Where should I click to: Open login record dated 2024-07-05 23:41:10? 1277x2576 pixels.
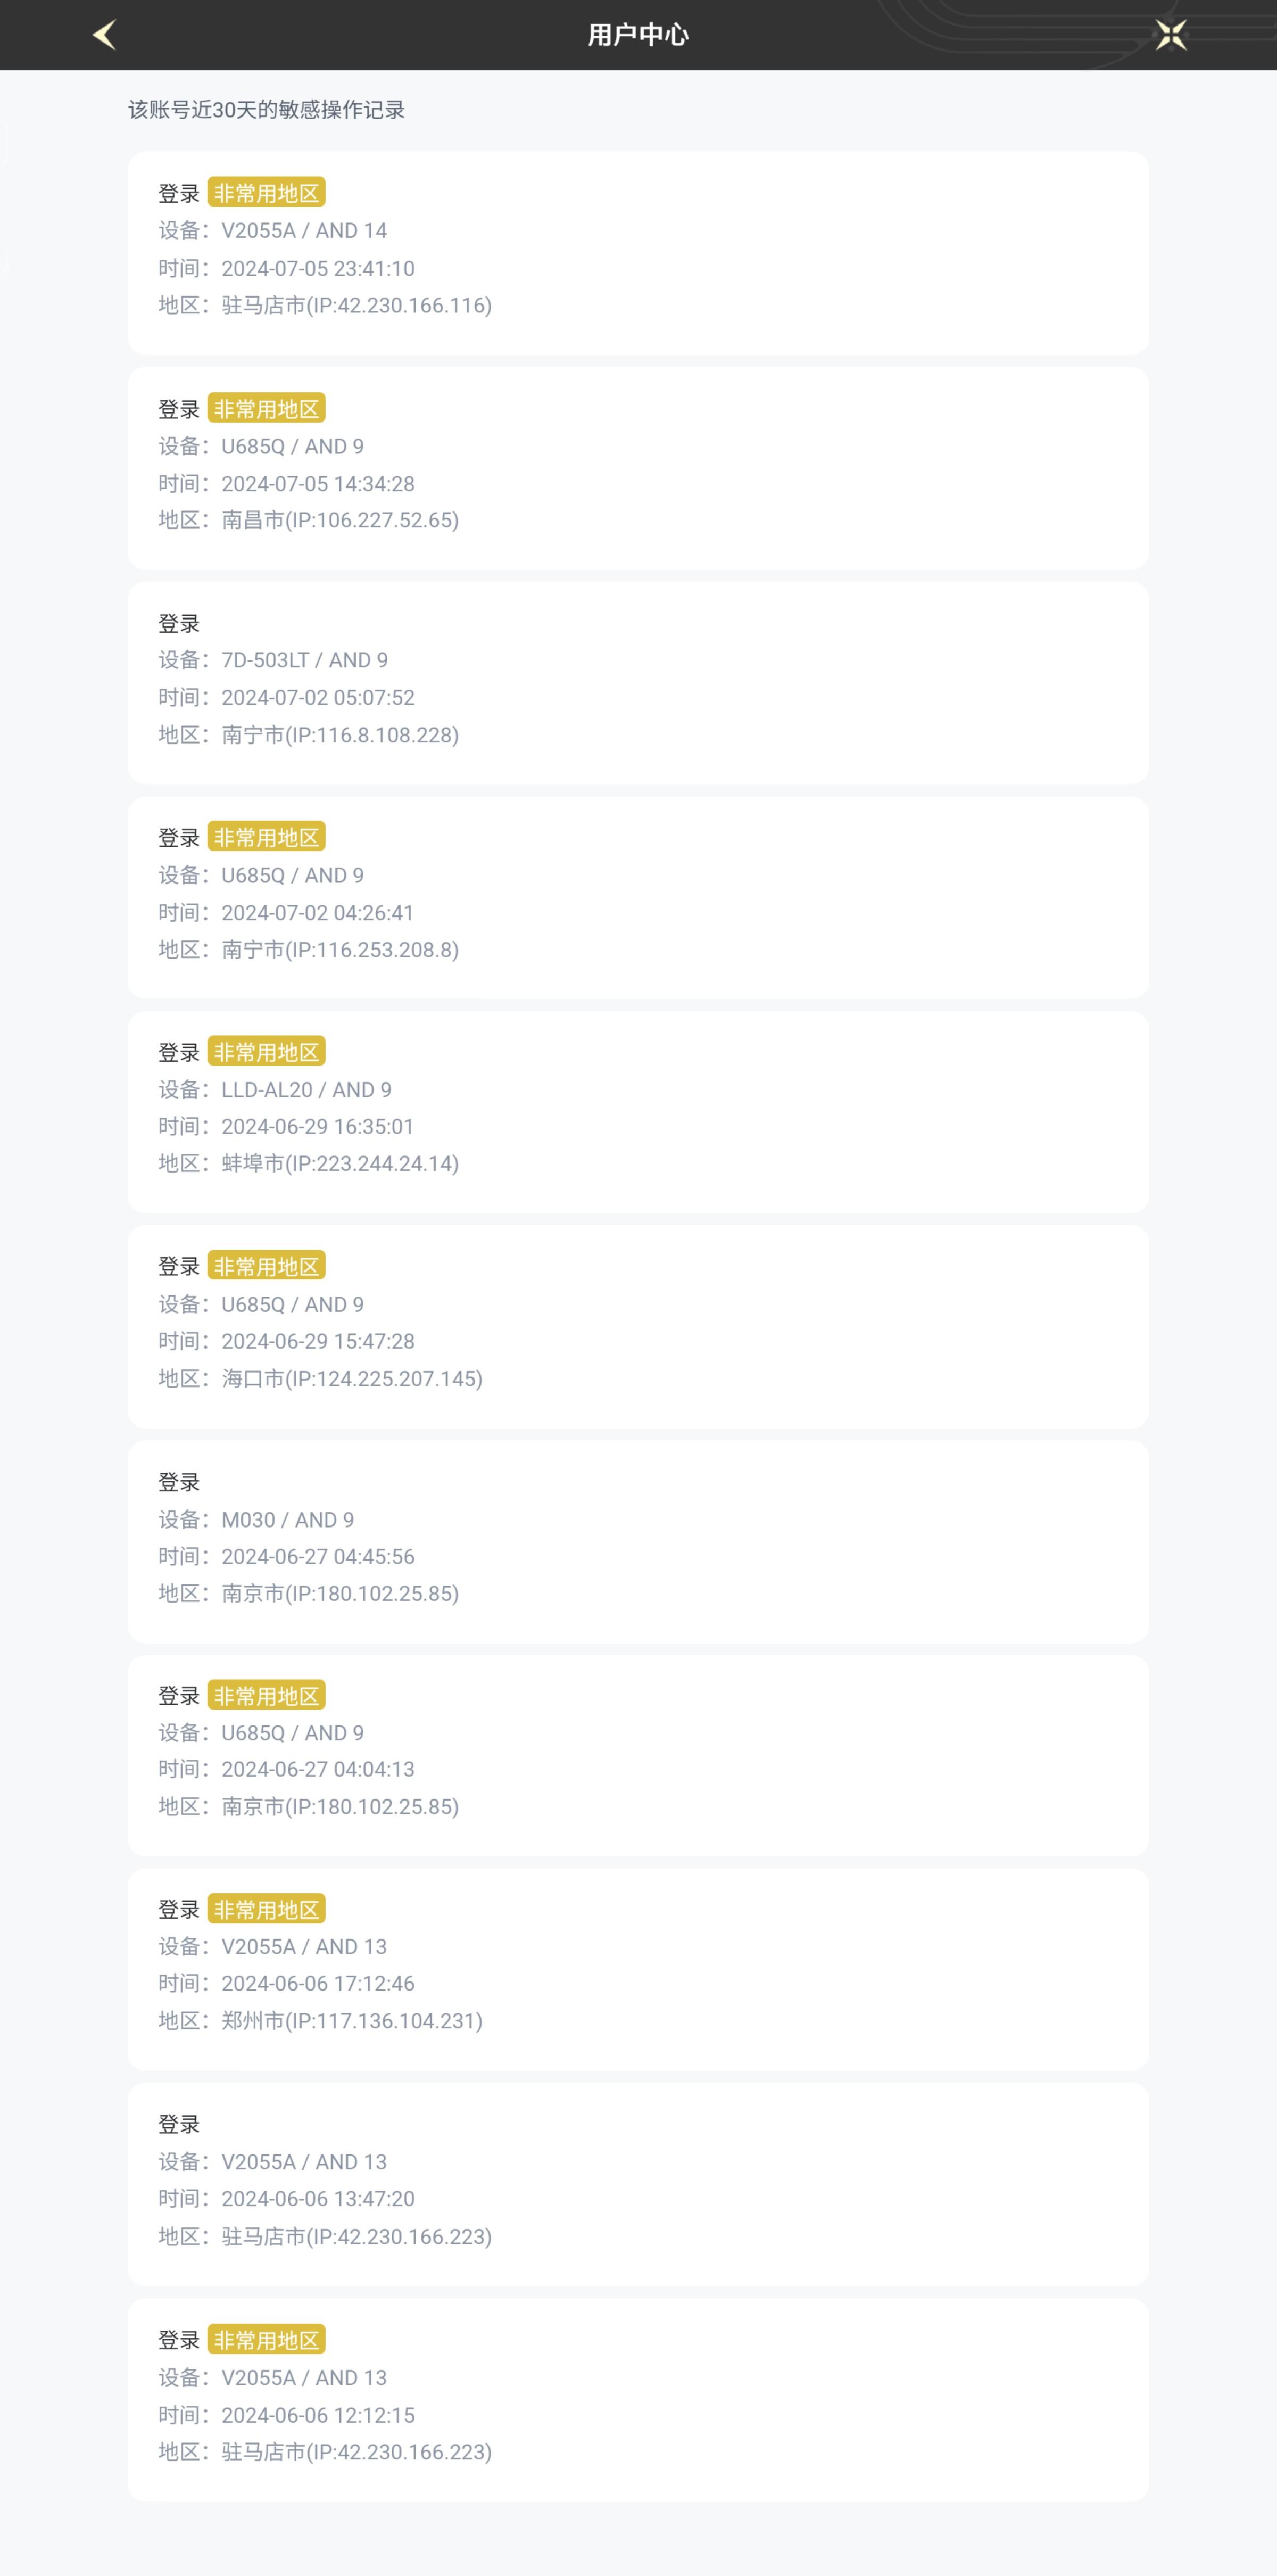point(638,253)
